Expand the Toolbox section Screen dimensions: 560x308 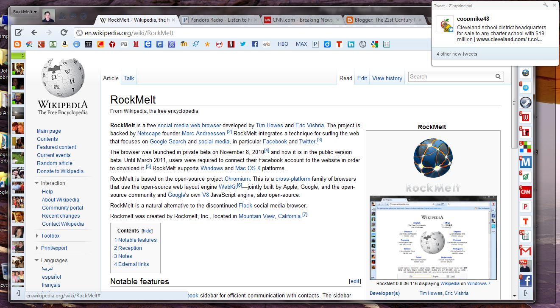(x=37, y=236)
